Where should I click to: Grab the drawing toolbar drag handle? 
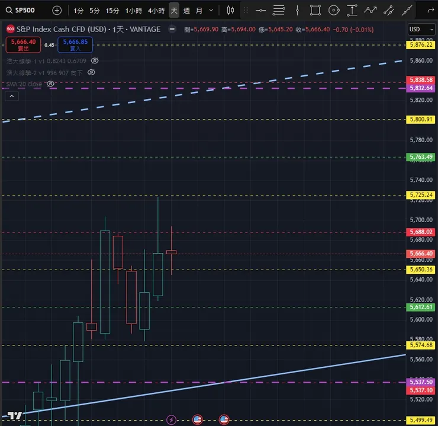pyautogui.click(x=246, y=11)
